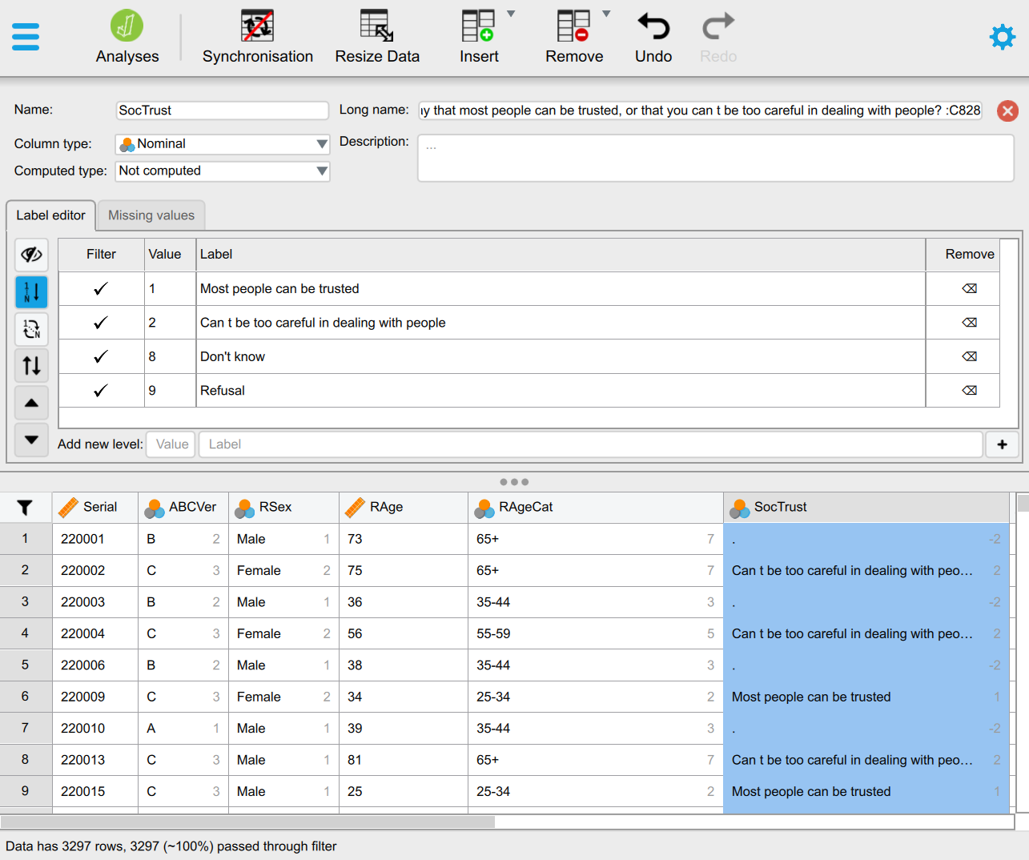Expand the Insert dropdown arrow
1029x860 pixels.
pos(511,14)
